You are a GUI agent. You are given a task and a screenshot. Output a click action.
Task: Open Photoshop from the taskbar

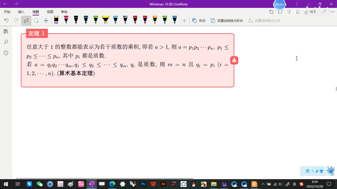[x=143, y=184]
